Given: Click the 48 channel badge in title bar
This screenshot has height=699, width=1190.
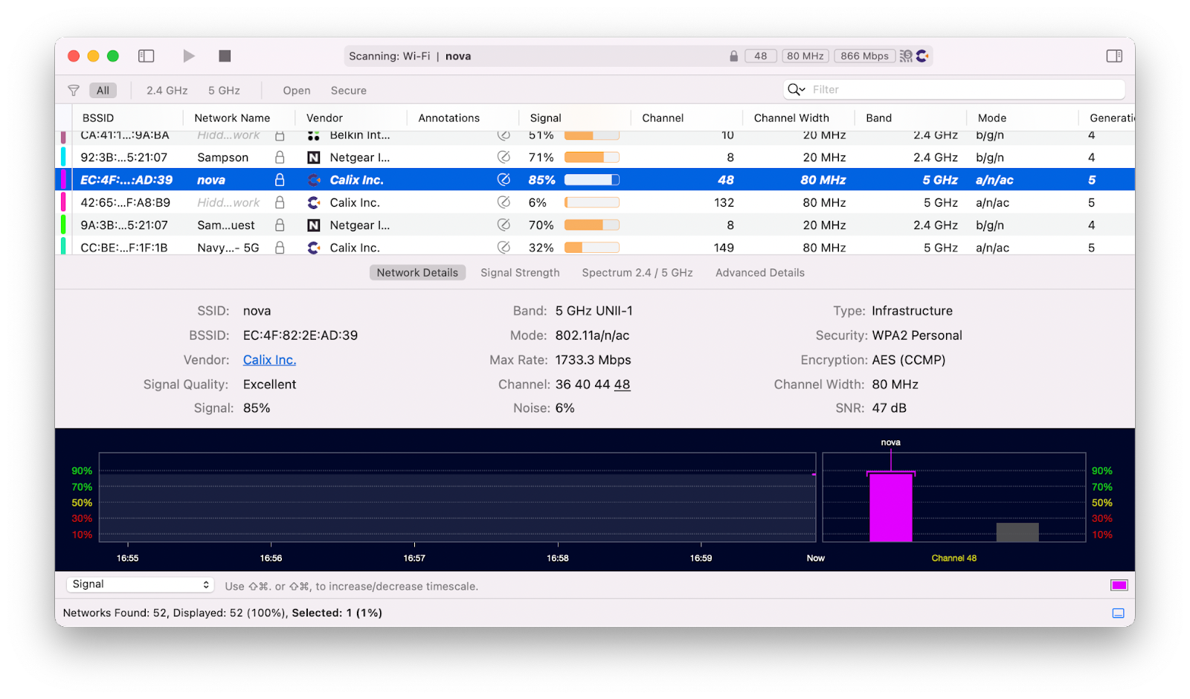Looking at the screenshot, I should click(760, 56).
